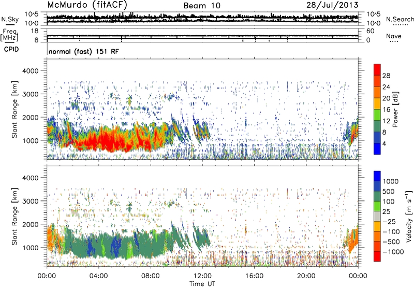Click the Nave legend label
The width and height of the screenshot is (414, 287).
point(394,36)
